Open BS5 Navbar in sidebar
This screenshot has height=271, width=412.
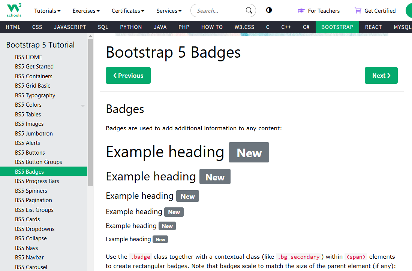(x=43, y=258)
